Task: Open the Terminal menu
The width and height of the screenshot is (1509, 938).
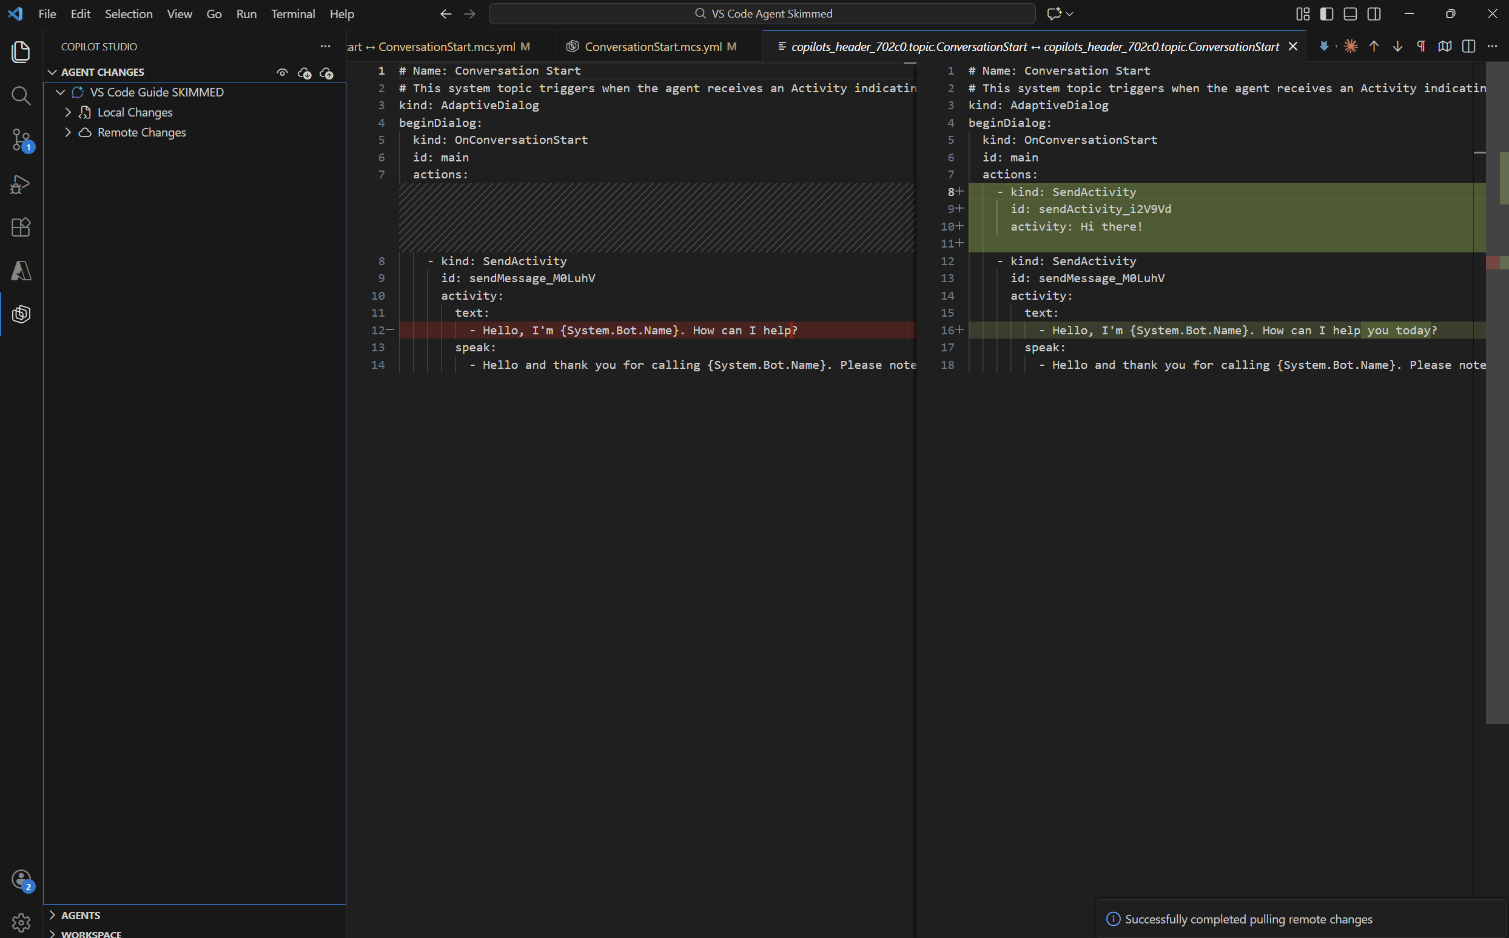Action: click(x=292, y=13)
